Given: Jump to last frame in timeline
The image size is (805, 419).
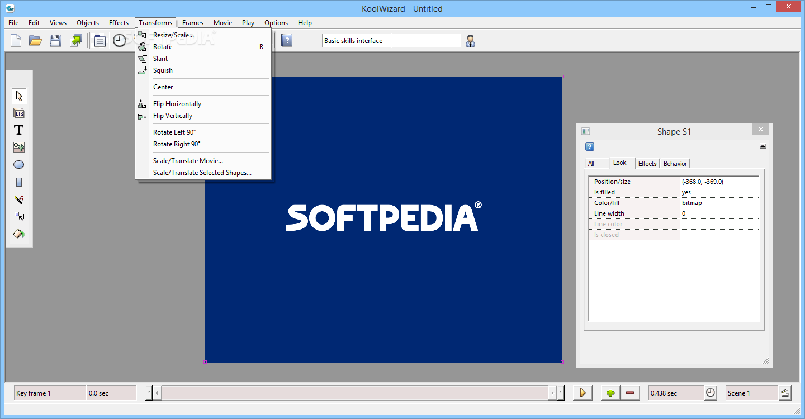Looking at the screenshot, I should (x=561, y=393).
